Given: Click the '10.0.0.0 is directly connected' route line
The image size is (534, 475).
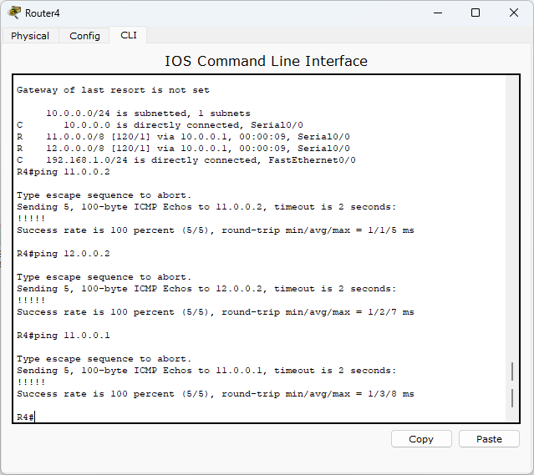Looking at the screenshot, I should click(x=160, y=125).
